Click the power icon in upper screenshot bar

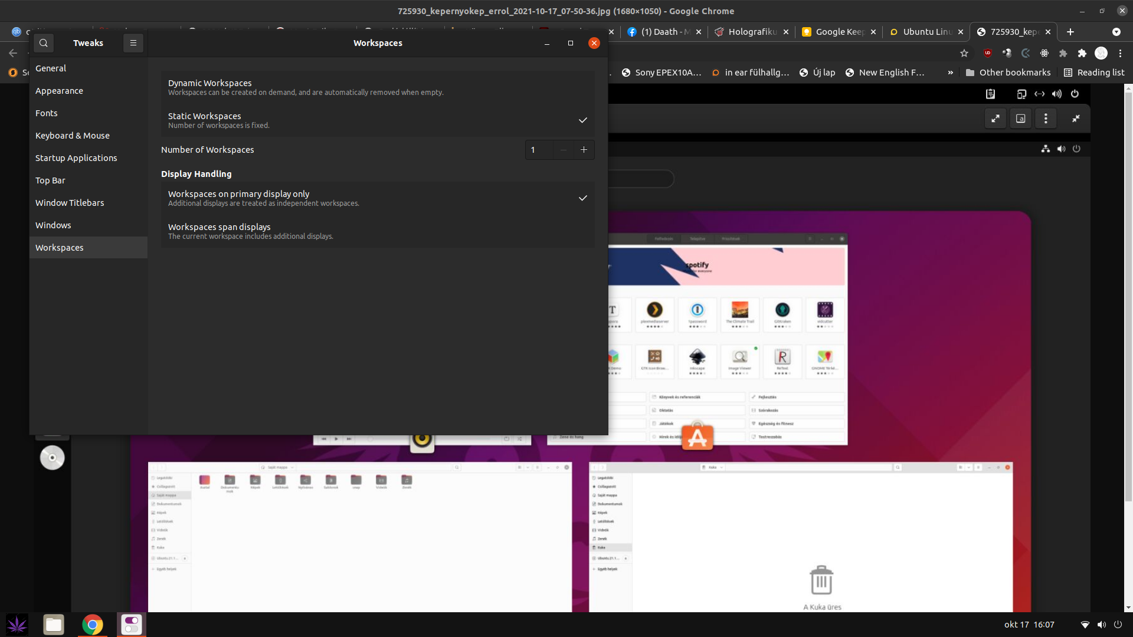(1075, 94)
